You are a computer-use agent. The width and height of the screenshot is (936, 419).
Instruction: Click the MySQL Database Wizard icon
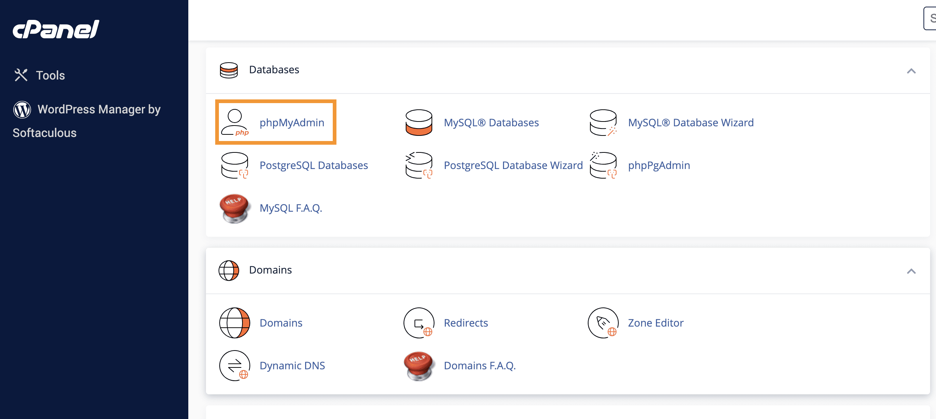603,123
